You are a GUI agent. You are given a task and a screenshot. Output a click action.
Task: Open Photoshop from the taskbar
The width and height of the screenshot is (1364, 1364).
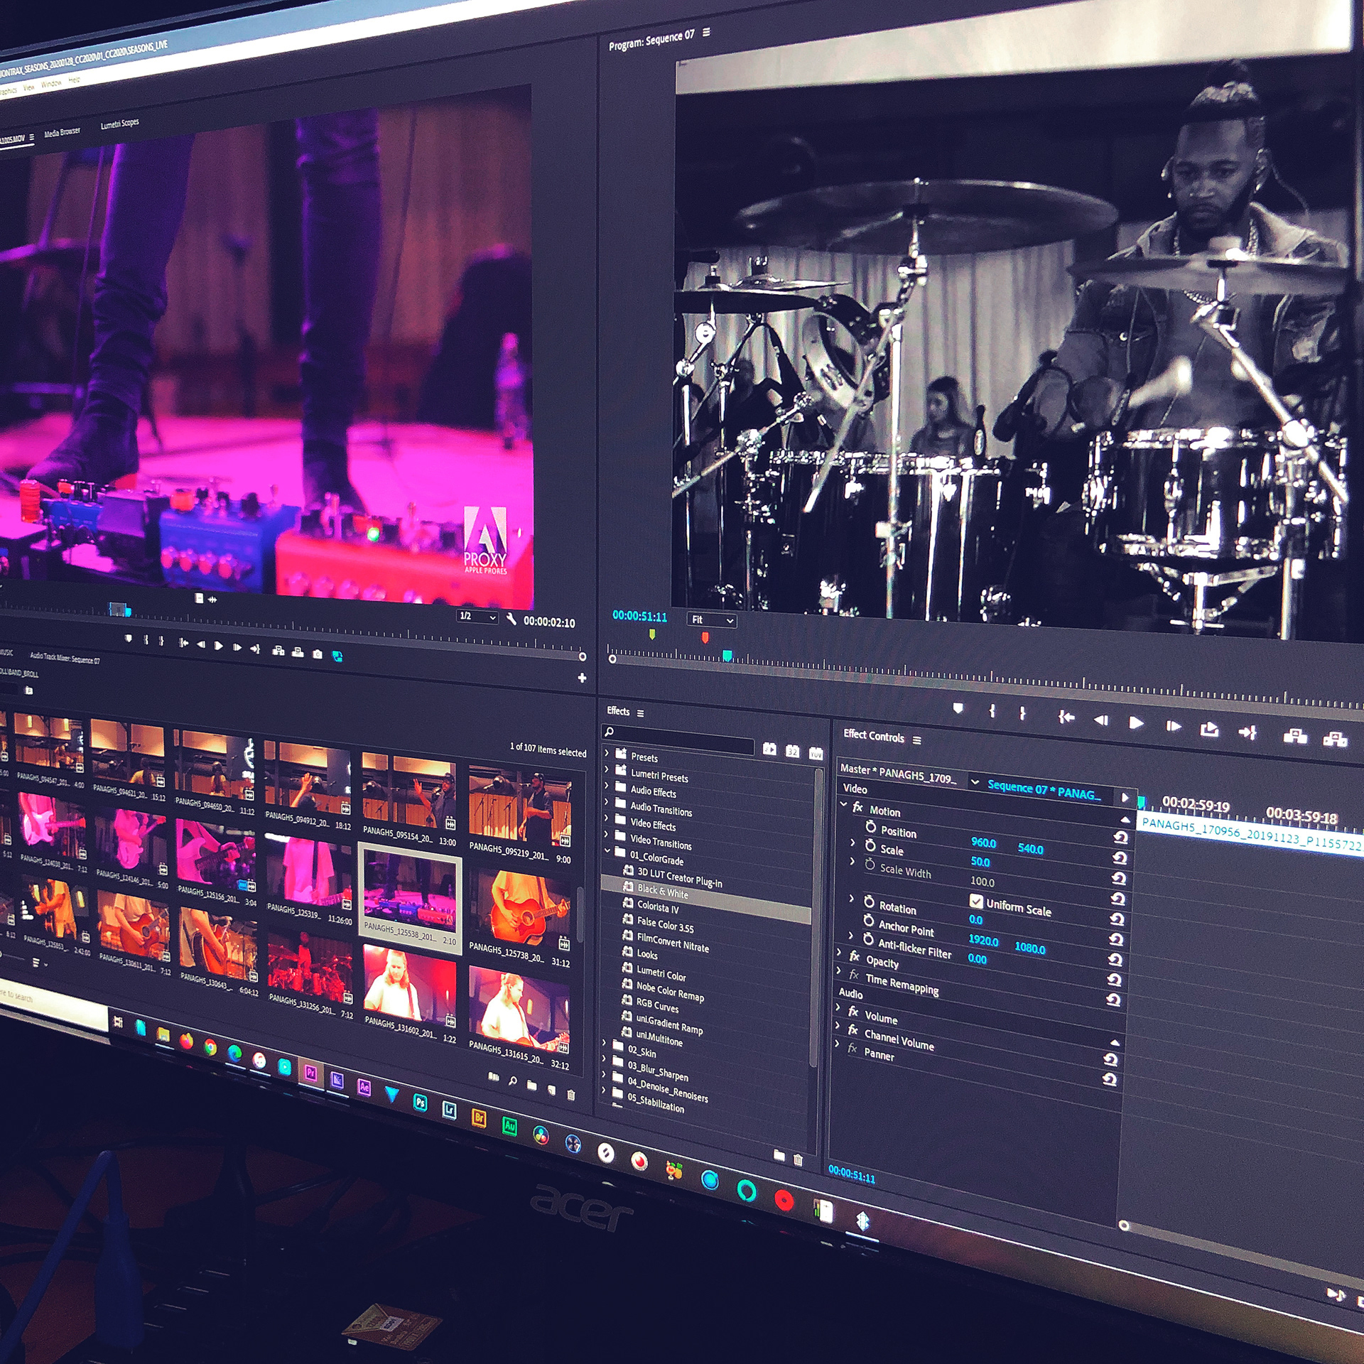pyautogui.click(x=420, y=1103)
